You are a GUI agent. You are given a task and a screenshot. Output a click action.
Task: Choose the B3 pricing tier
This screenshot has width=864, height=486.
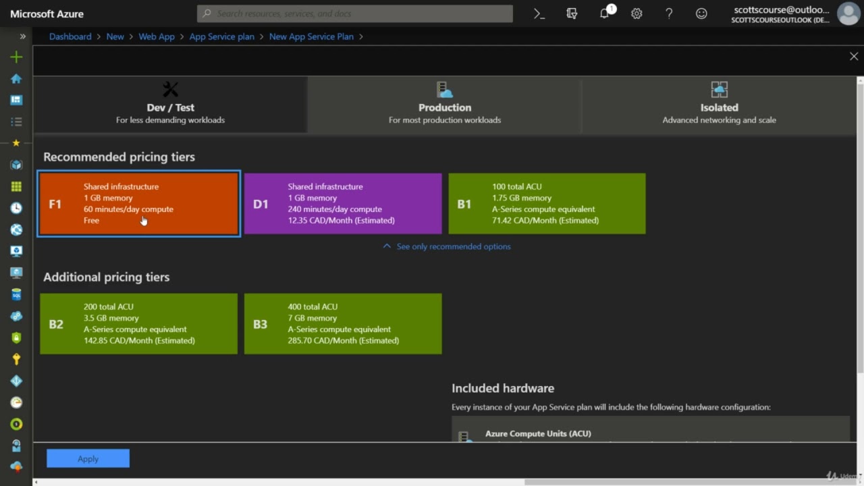(343, 324)
